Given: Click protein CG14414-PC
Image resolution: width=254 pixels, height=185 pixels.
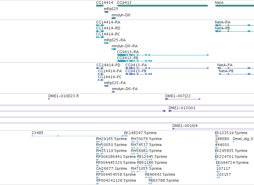Looking at the screenshot, I should click(x=110, y=77).
